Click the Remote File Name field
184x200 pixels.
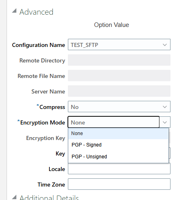point(119,76)
